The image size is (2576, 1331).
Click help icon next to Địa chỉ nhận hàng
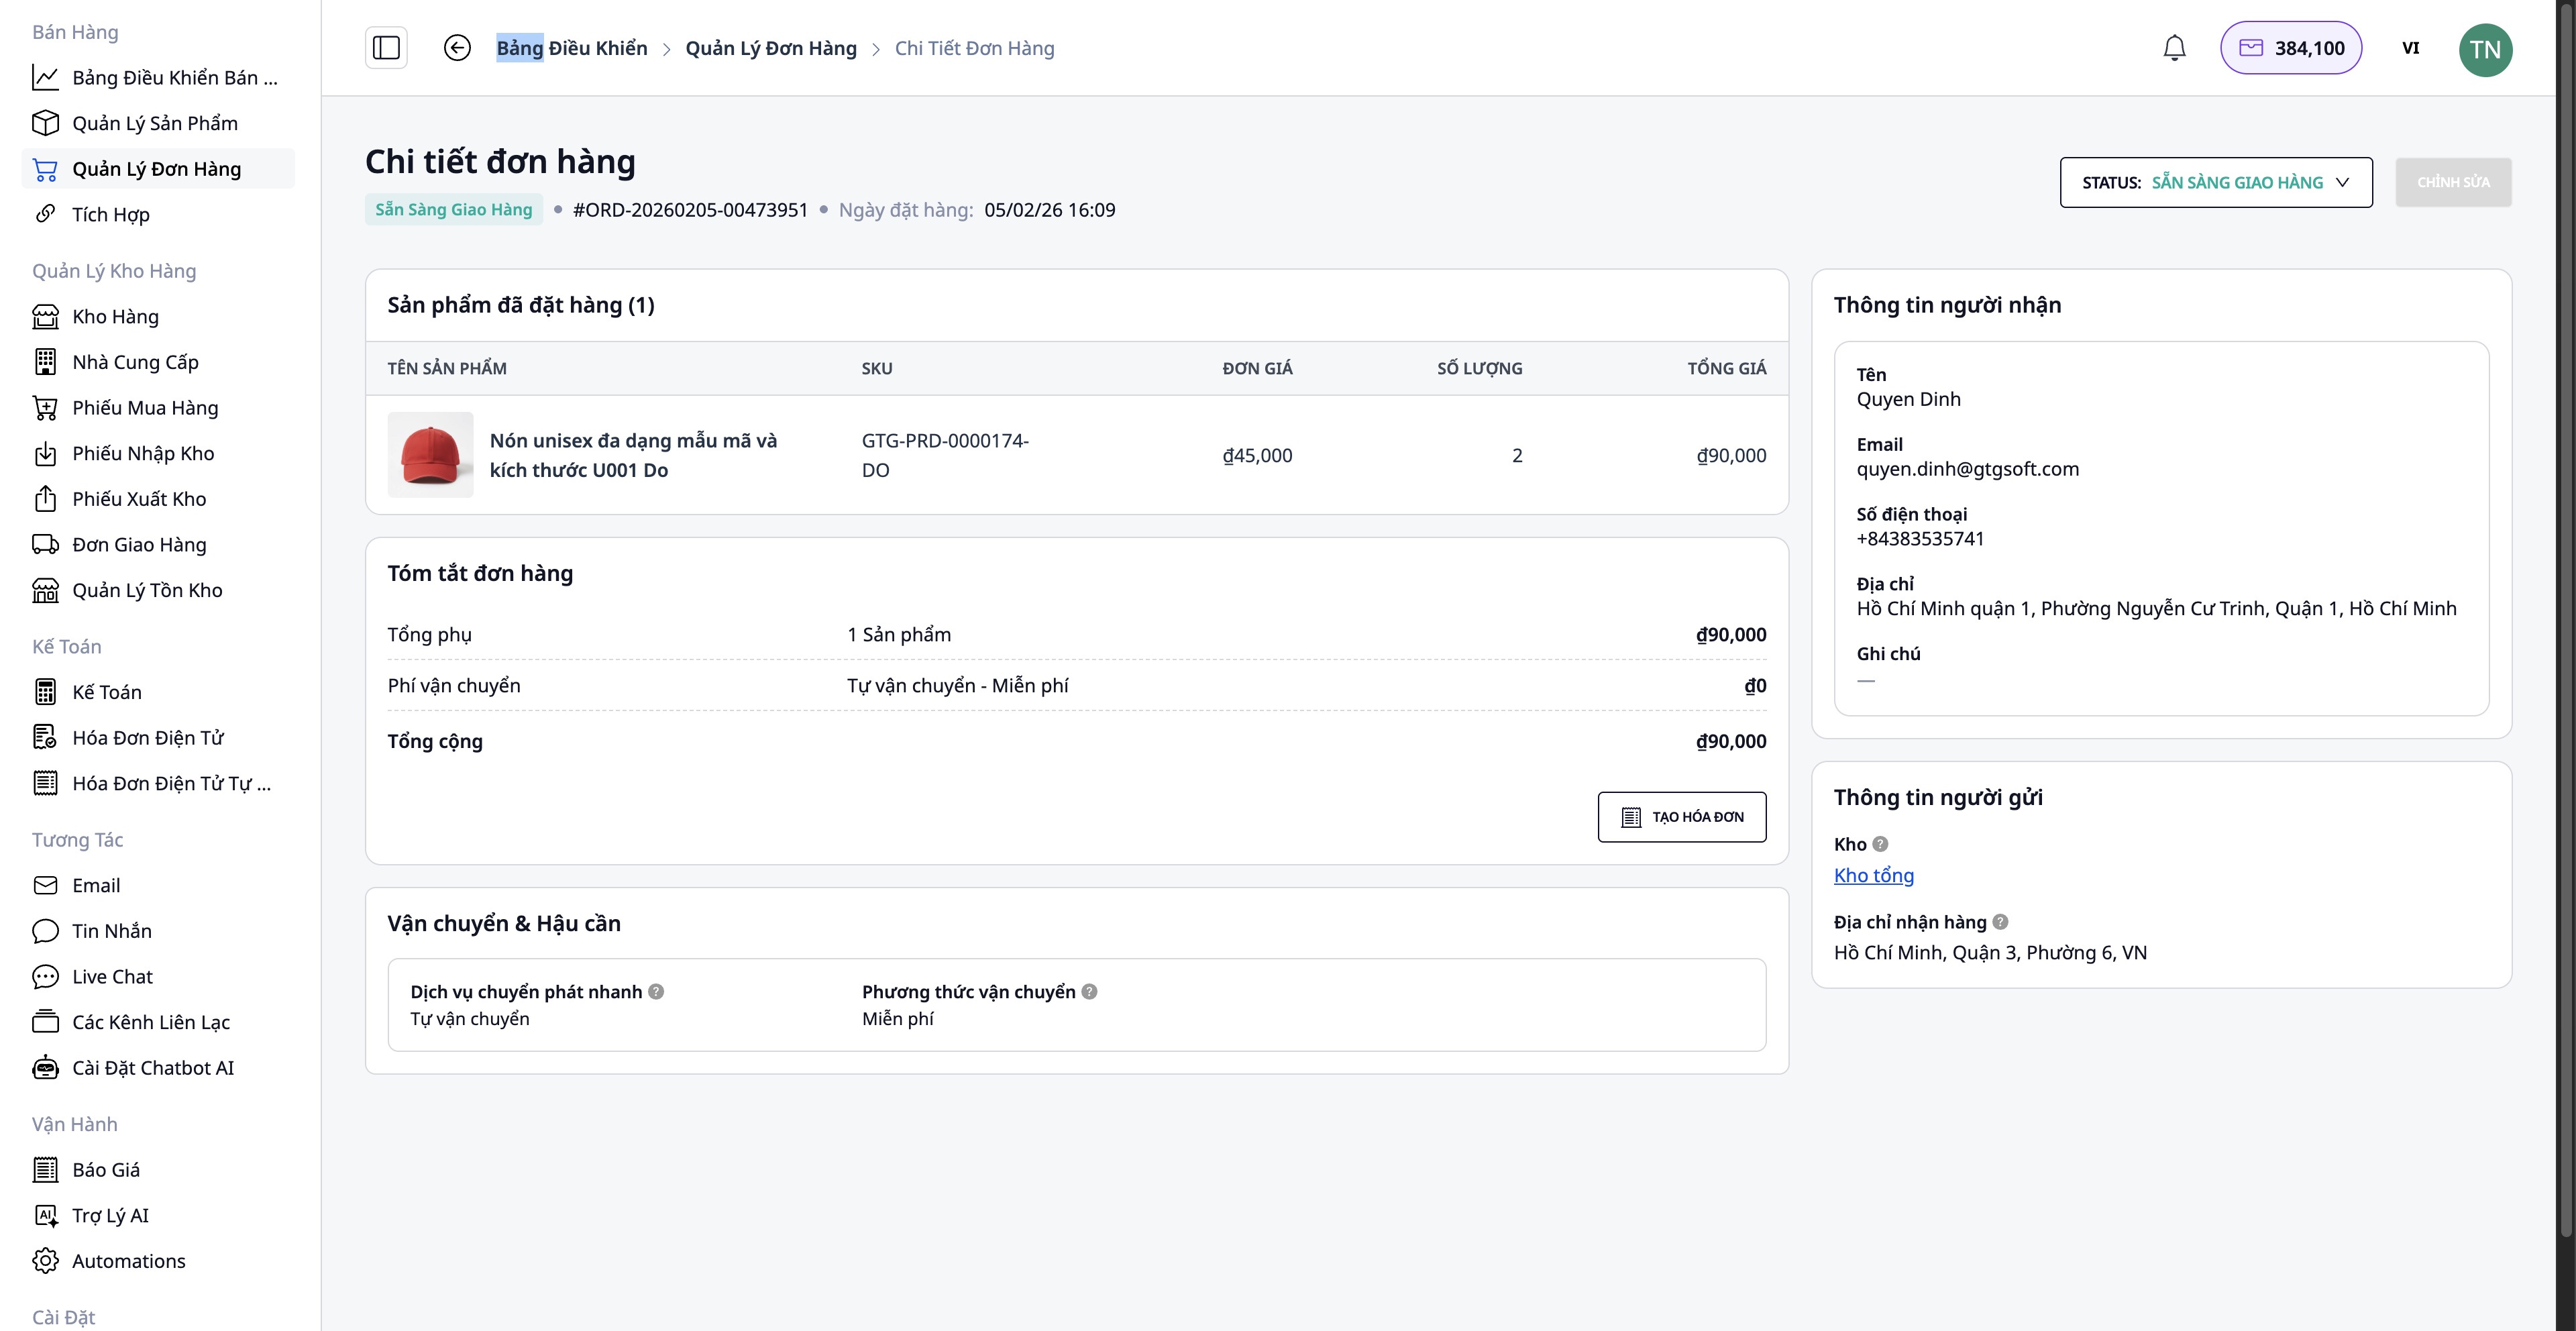tap(2000, 922)
